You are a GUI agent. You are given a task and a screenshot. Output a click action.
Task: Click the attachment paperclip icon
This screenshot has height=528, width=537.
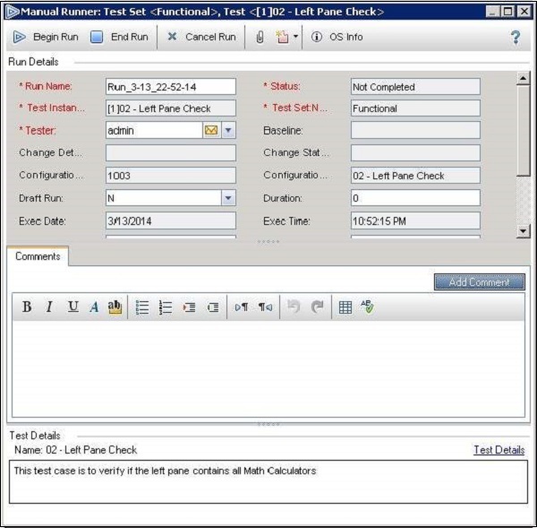[x=260, y=37]
